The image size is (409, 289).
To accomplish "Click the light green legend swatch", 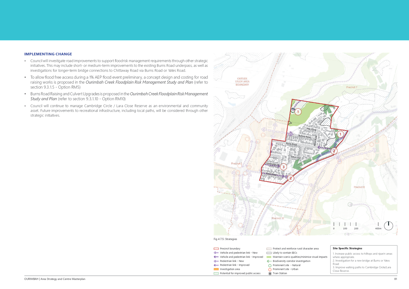I will pyautogui.click(x=269, y=257).
